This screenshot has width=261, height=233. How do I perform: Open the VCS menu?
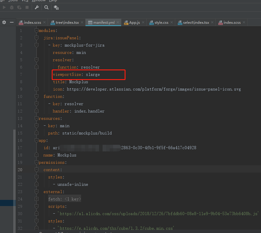25,1
